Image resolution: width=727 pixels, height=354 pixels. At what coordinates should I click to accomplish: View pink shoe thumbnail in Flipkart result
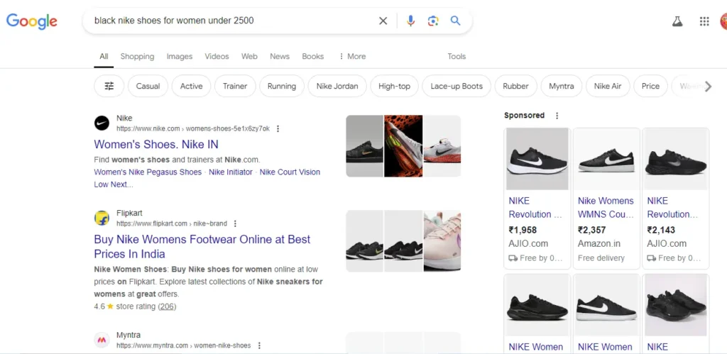(442, 241)
